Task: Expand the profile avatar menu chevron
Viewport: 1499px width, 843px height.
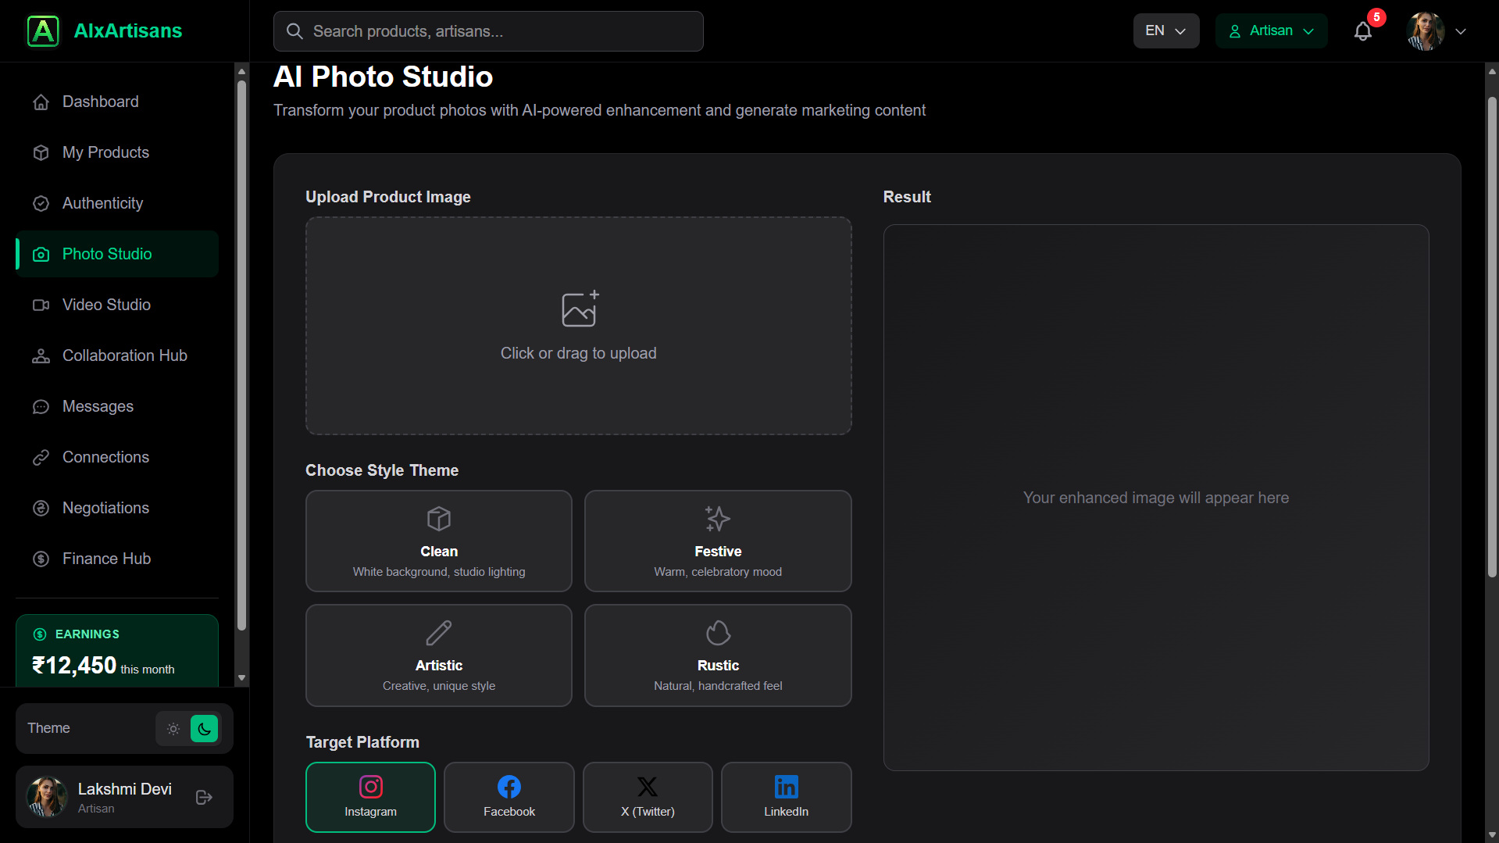Action: (1461, 31)
